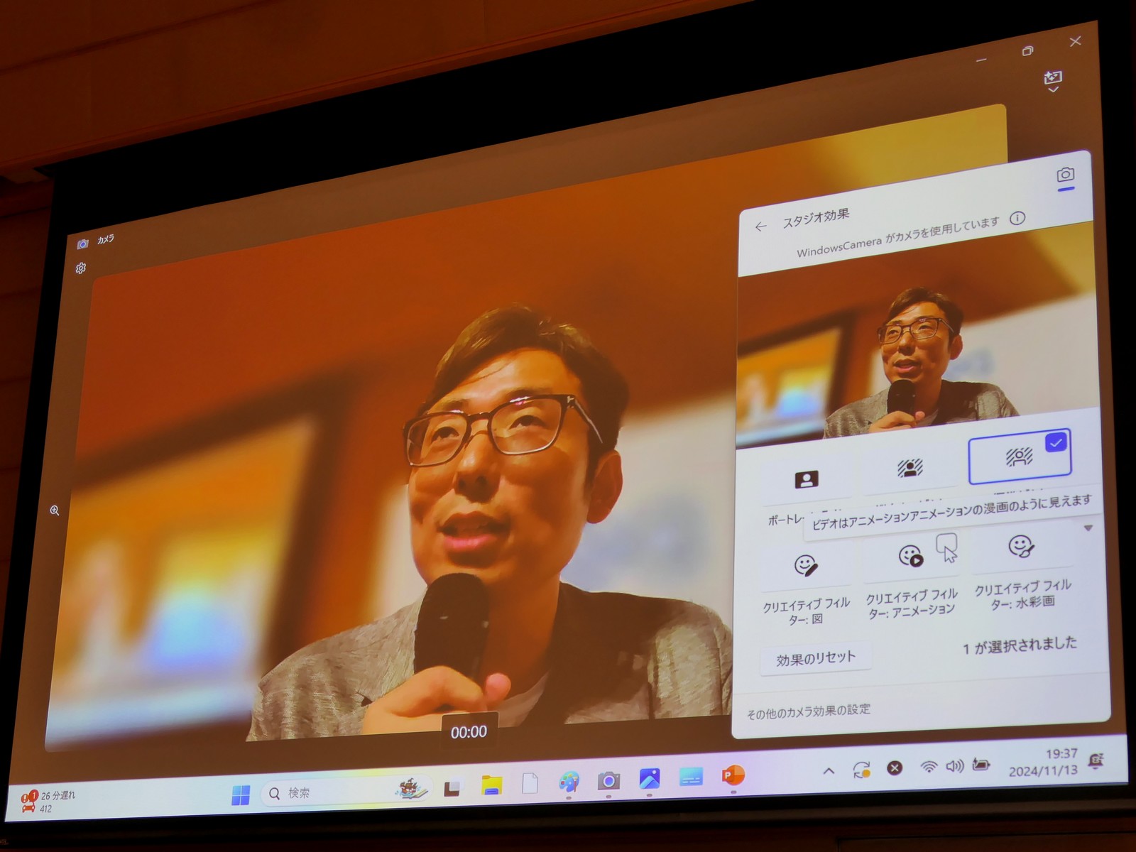Click the taskbar 検索 search box
Image resolution: width=1136 pixels, height=852 pixels.
[347, 792]
